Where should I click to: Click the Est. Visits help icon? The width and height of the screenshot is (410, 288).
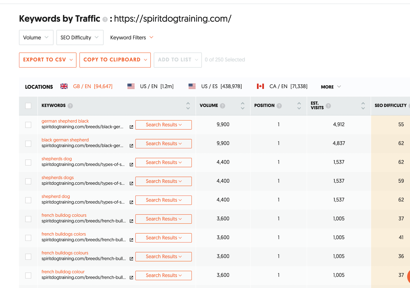[x=328, y=106]
